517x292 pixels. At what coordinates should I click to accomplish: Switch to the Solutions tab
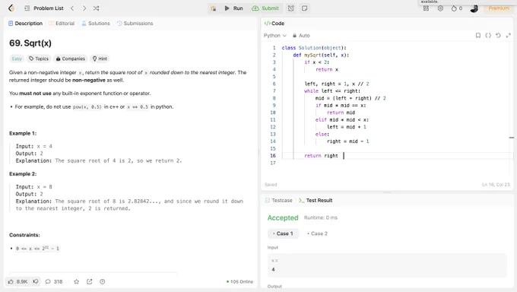tap(96, 24)
